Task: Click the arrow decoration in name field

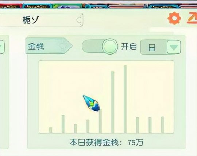Action: tap(80, 20)
